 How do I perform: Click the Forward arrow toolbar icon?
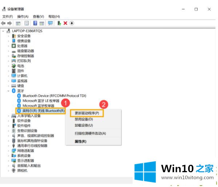[x=9, y=23]
